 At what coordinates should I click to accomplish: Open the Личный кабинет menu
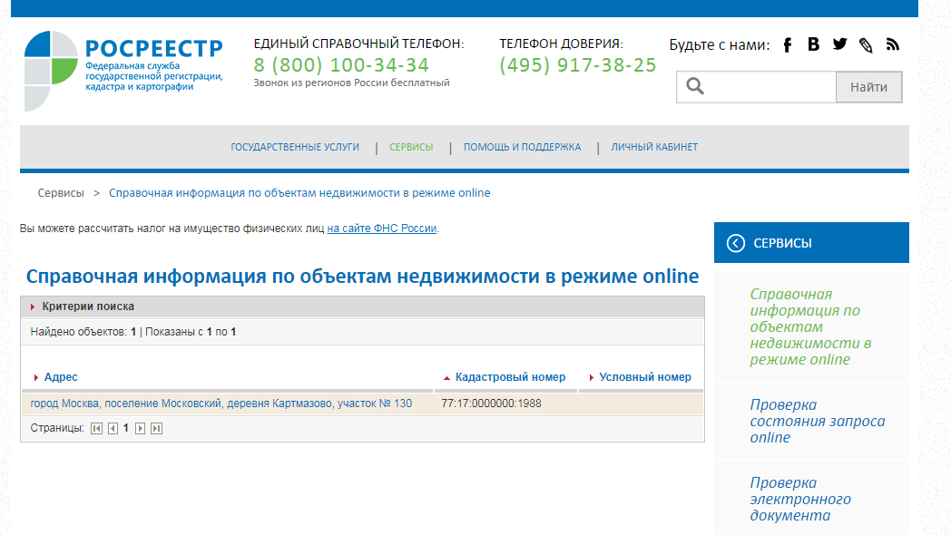(x=654, y=147)
